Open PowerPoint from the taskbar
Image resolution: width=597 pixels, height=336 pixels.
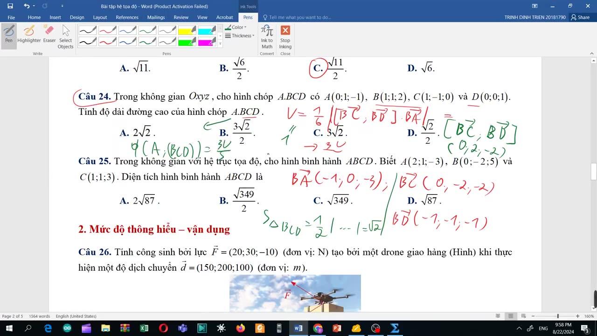pyautogui.click(x=337, y=328)
